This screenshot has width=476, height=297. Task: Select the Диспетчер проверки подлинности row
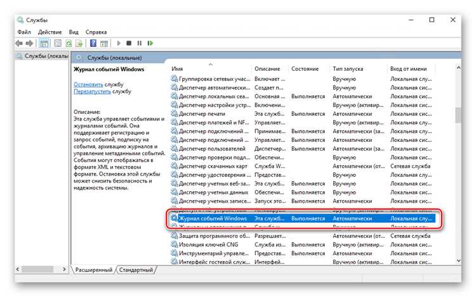(303, 158)
